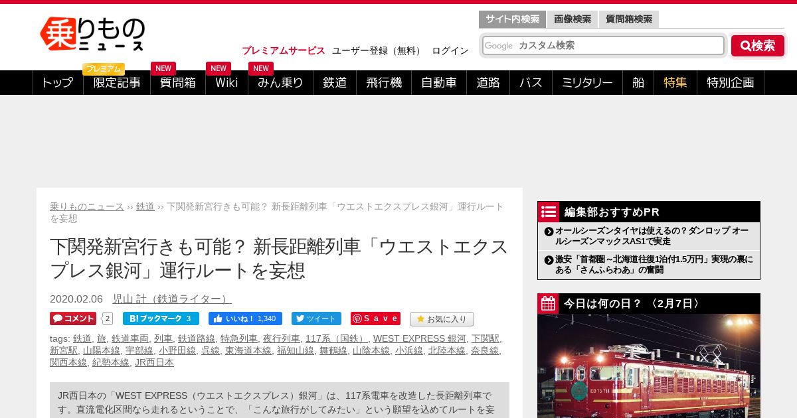This screenshot has height=418, width=797.
Task: Click the B!ブックマーク button
Action: [x=161, y=318]
